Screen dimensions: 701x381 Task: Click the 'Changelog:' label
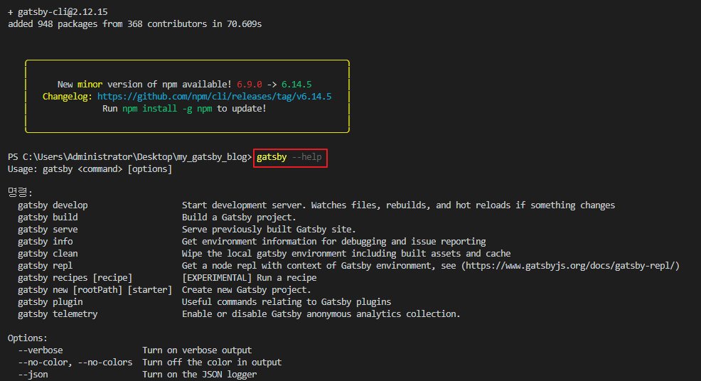pos(68,97)
